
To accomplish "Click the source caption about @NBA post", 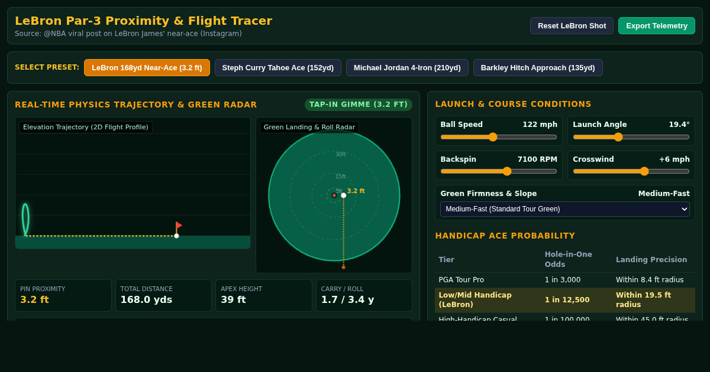I will coord(128,34).
